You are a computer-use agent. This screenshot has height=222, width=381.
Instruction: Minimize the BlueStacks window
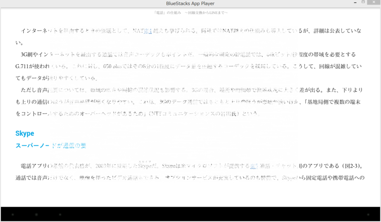pyautogui.click(x=355, y=2)
